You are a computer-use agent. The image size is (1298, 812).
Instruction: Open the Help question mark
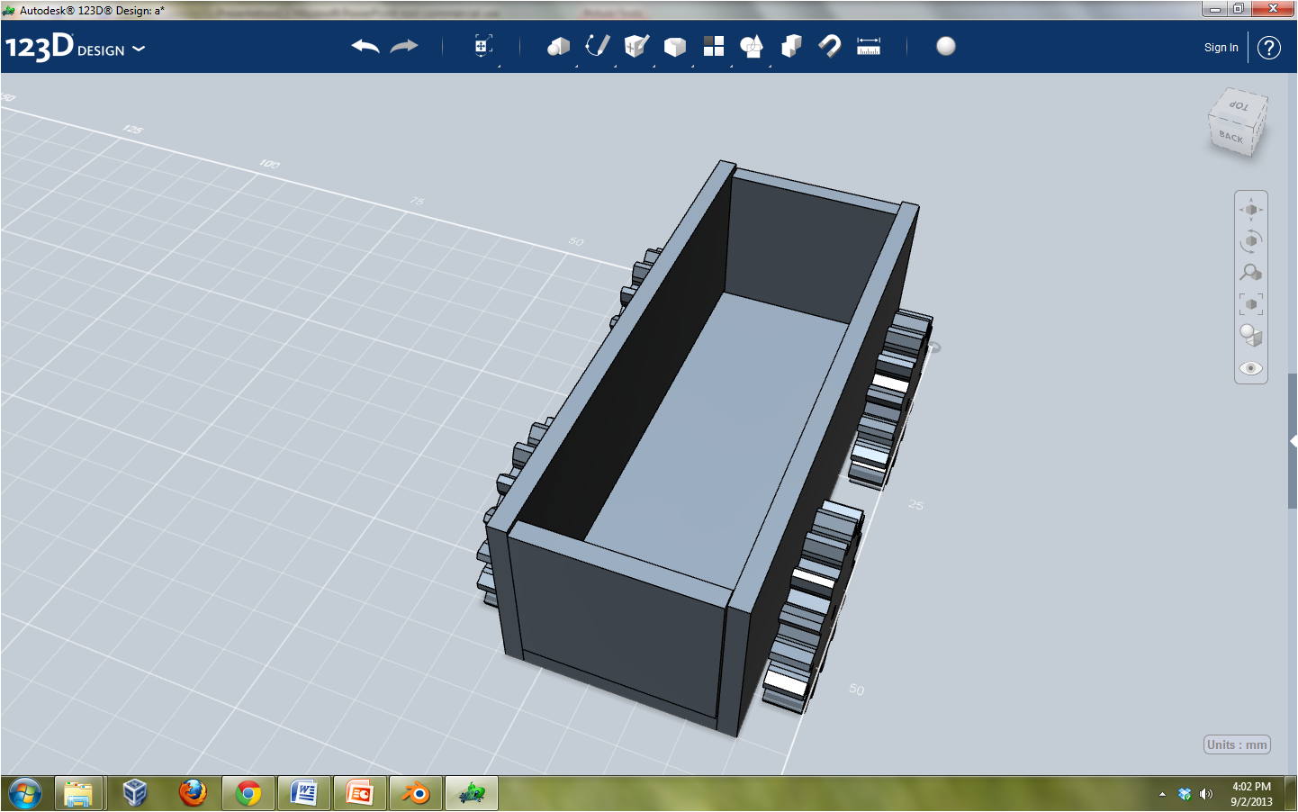(1269, 48)
